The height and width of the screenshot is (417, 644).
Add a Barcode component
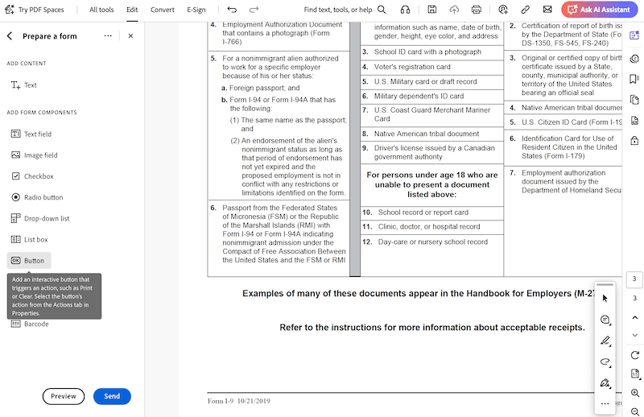[30, 324]
